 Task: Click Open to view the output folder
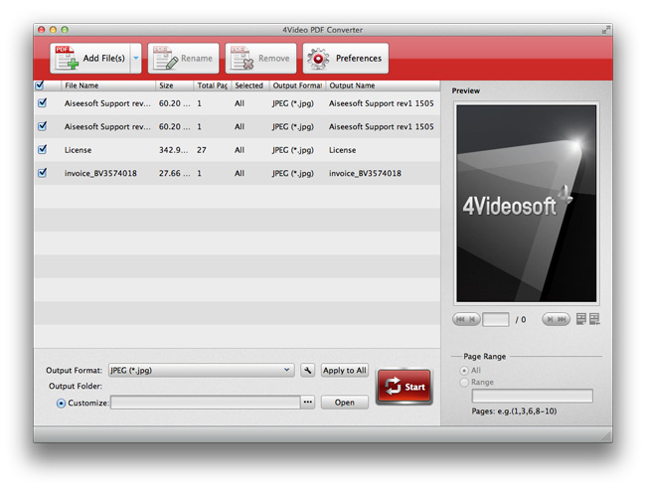tap(345, 403)
